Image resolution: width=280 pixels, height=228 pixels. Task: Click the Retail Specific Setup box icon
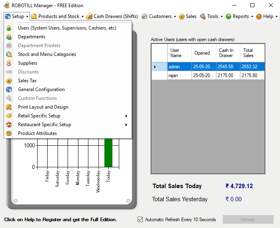pos(9,116)
